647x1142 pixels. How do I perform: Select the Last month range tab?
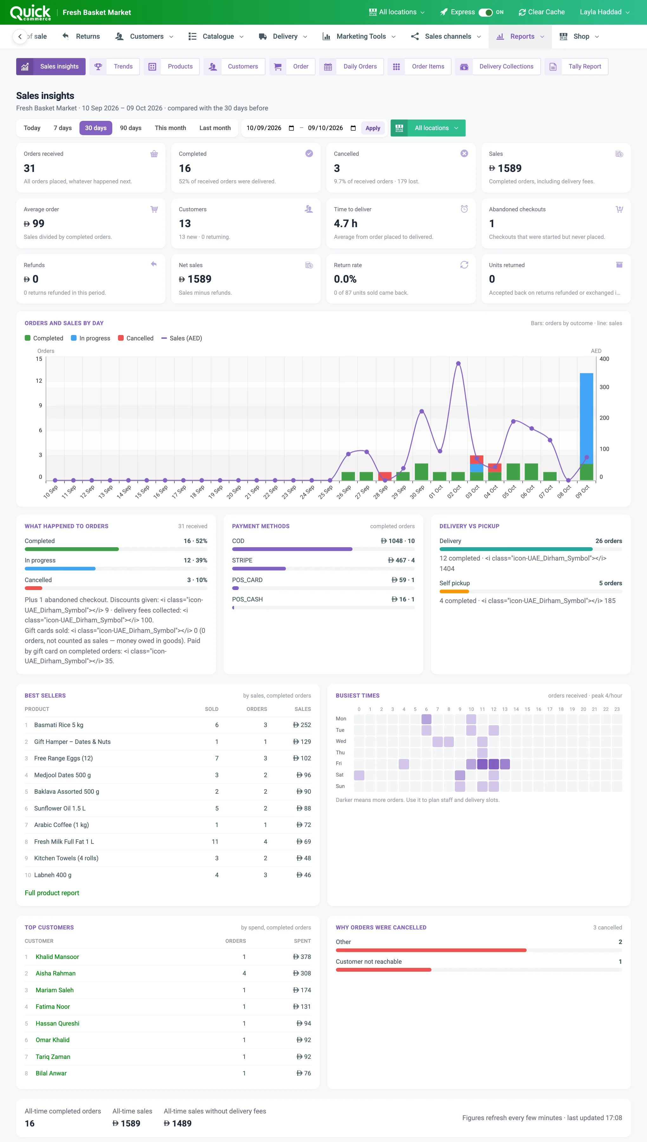click(x=215, y=128)
